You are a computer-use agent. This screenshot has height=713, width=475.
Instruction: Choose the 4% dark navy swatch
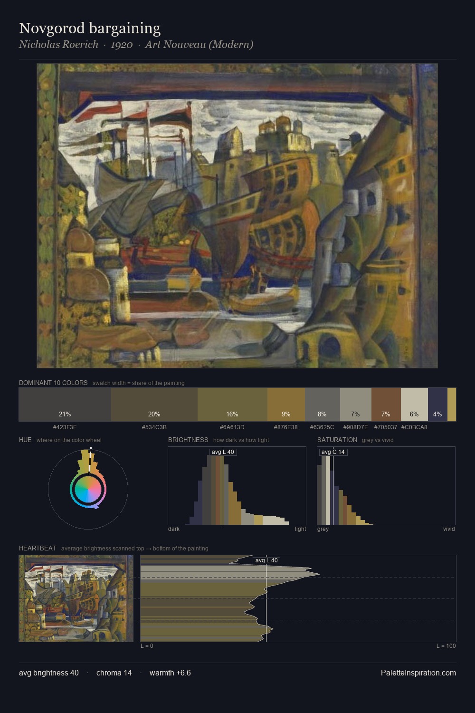click(x=437, y=405)
